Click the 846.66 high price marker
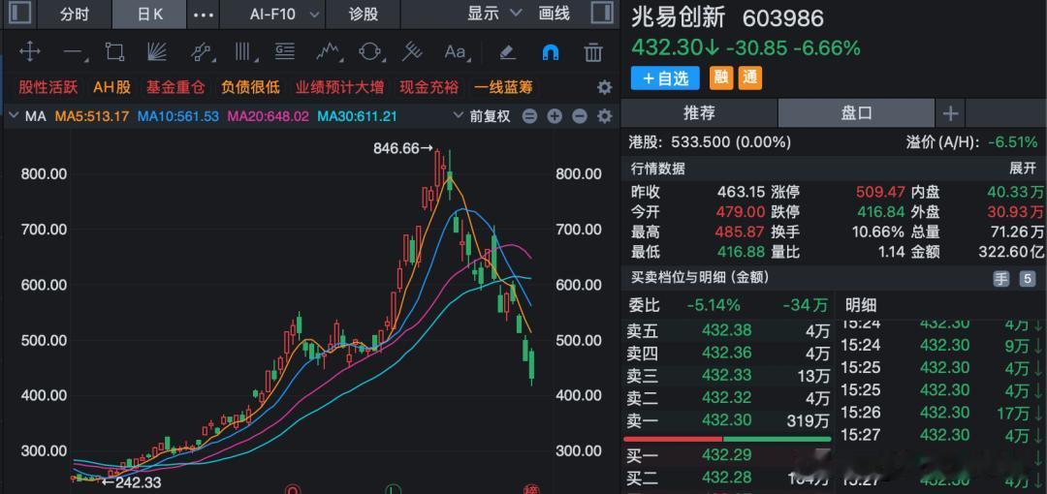Screen dimensions: 1047x494 tap(403, 148)
